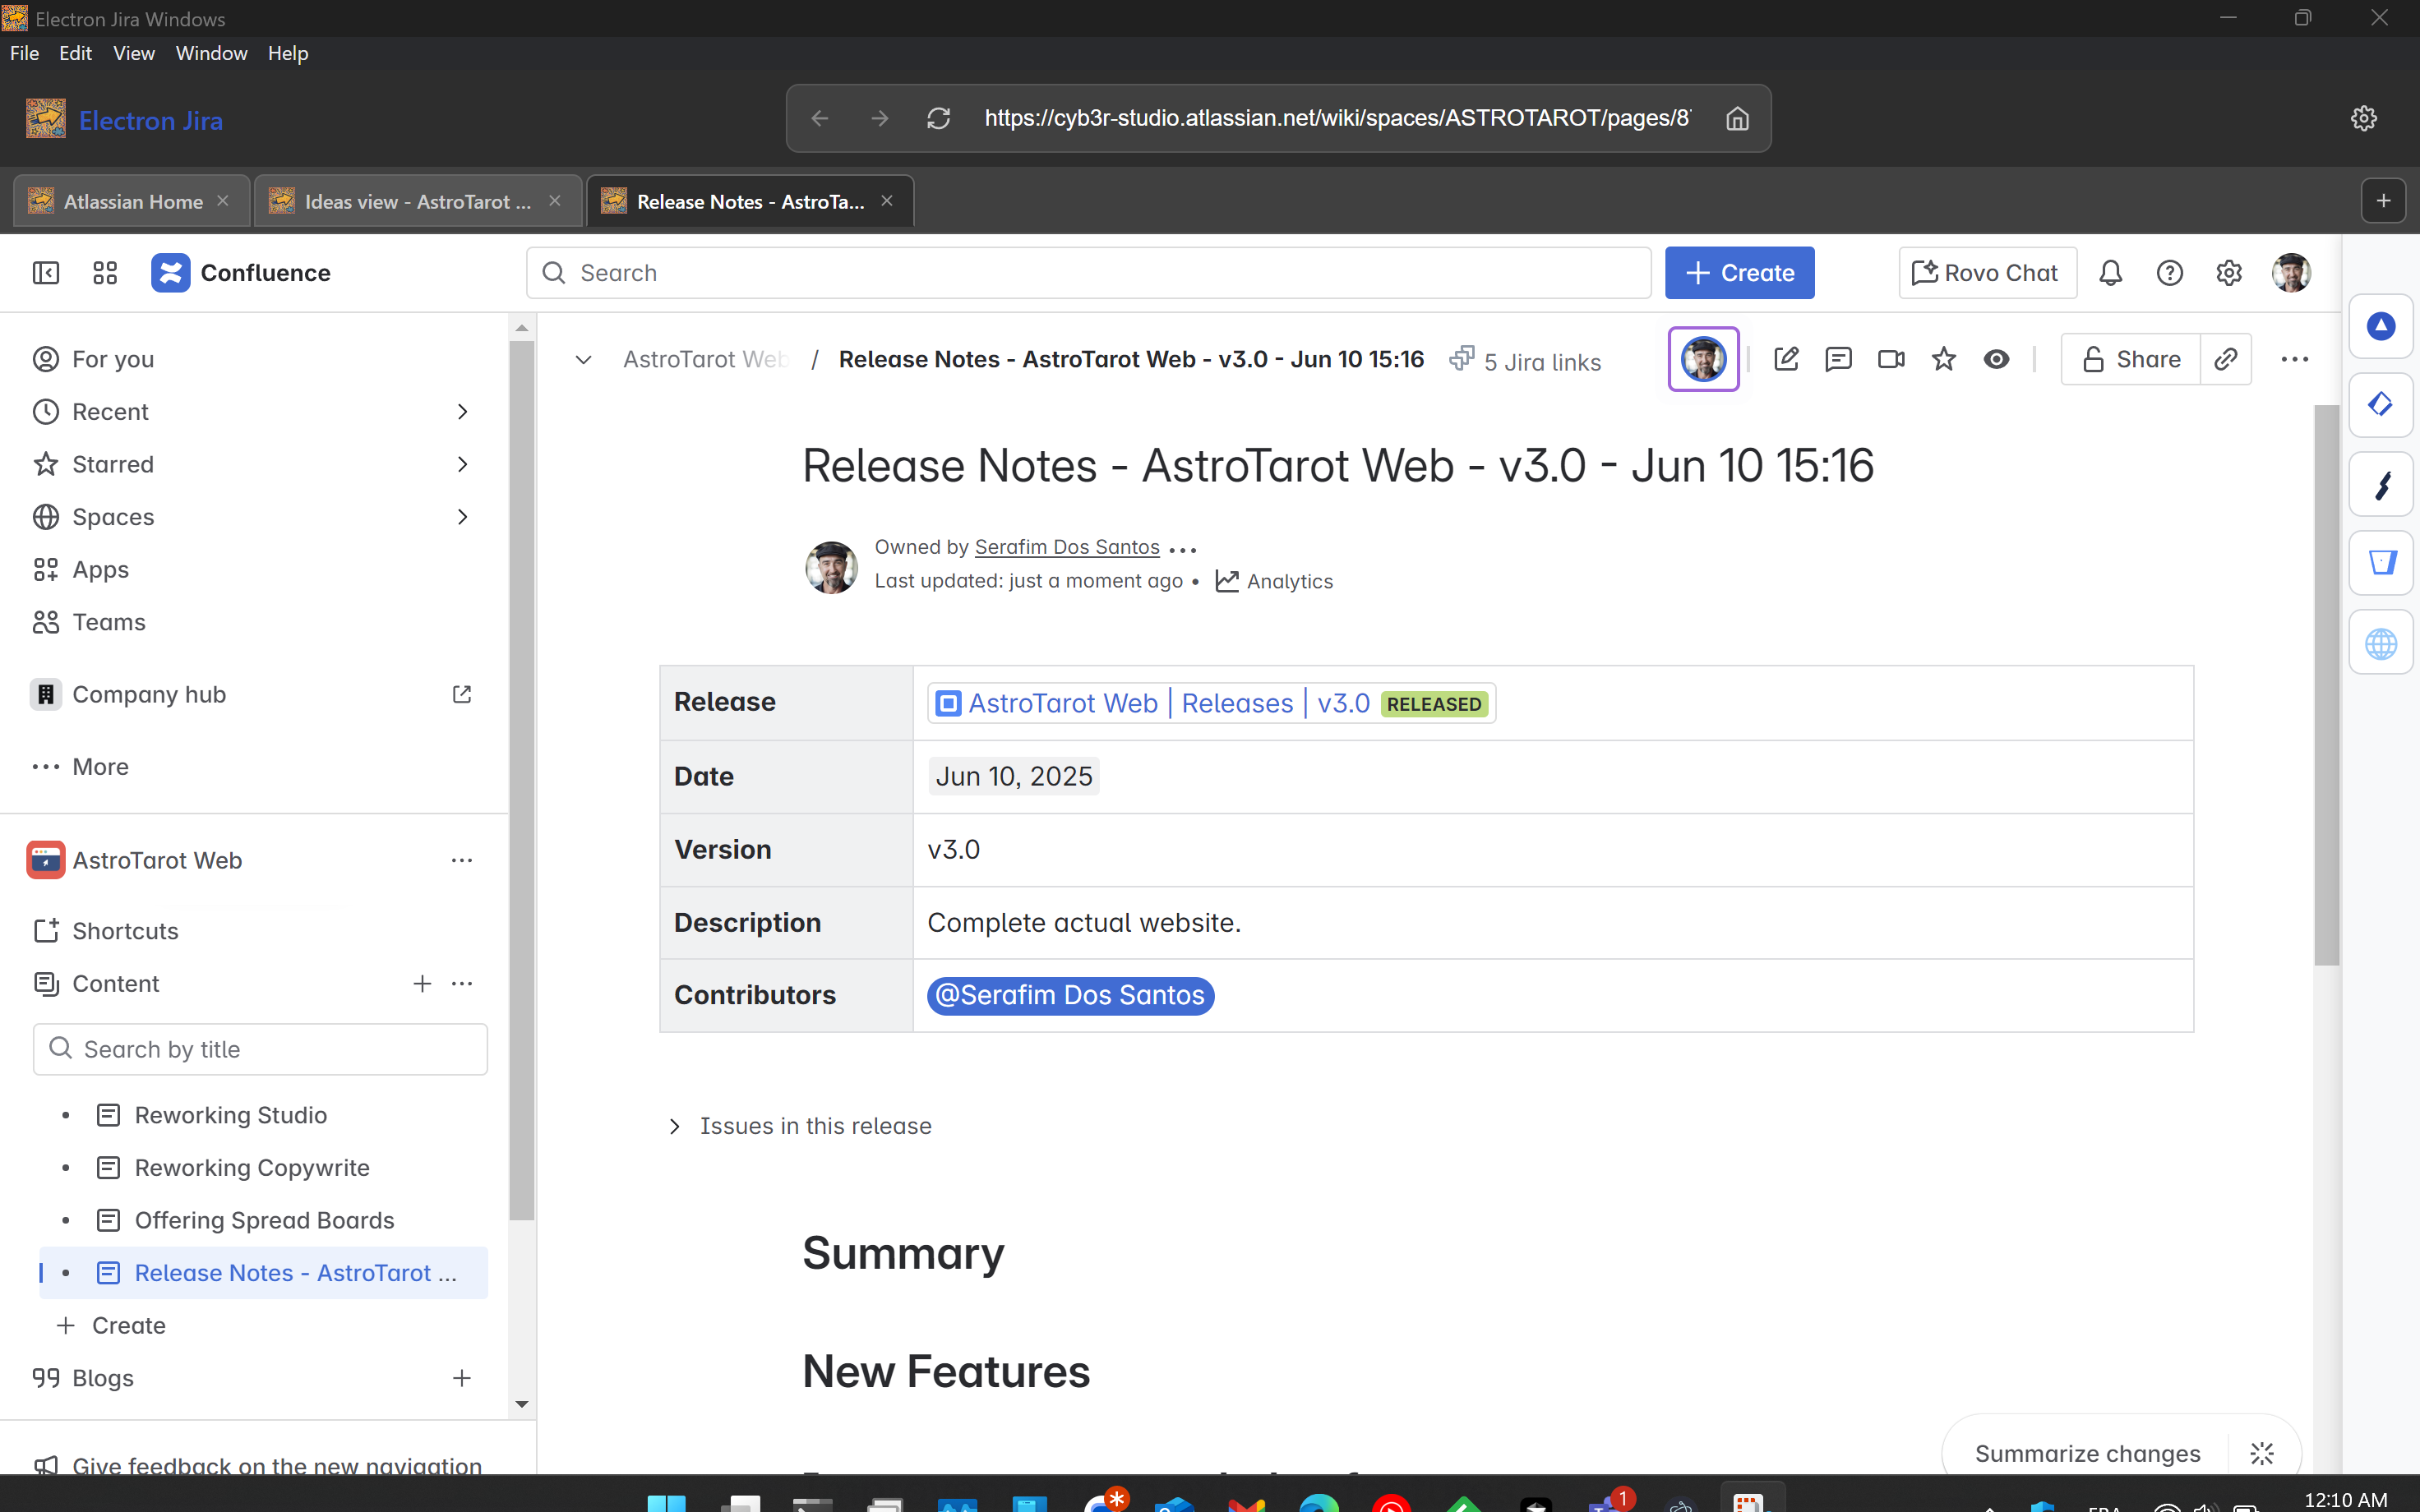The height and width of the screenshot is (1512, 2420).
Task: Open the slash icon in right panel
Action: coord(2381,484)
